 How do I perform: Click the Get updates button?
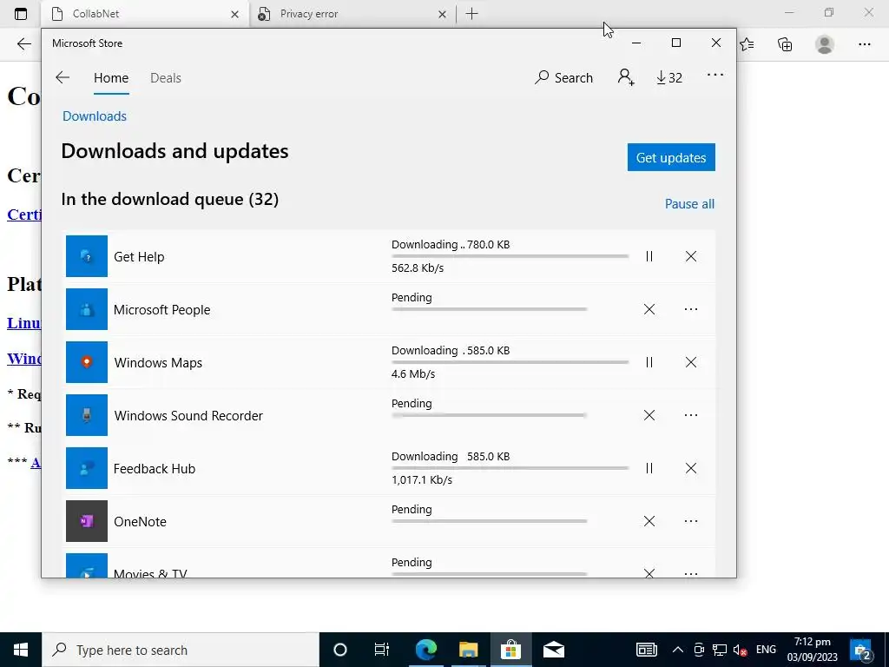(x=671, y=157)
